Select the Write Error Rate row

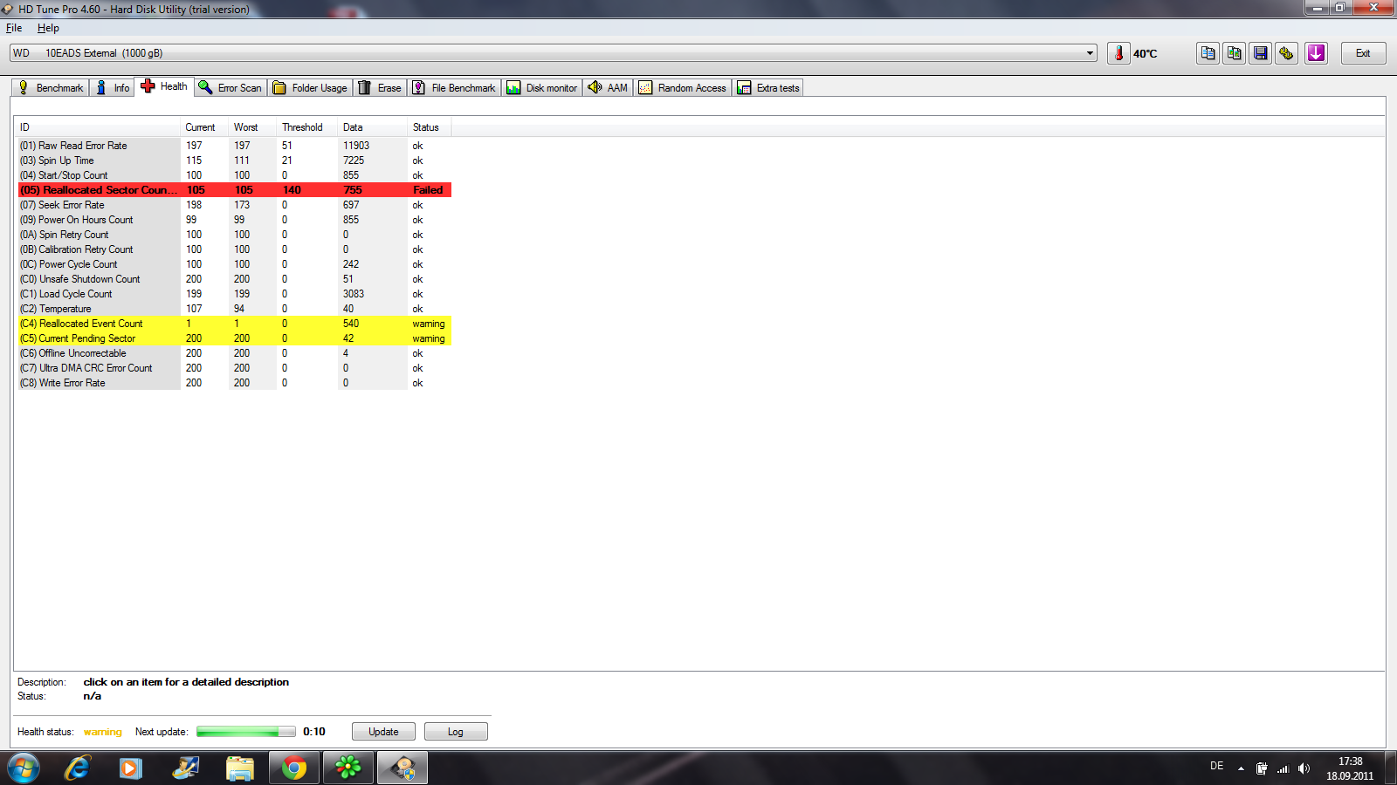pos(234,383)
